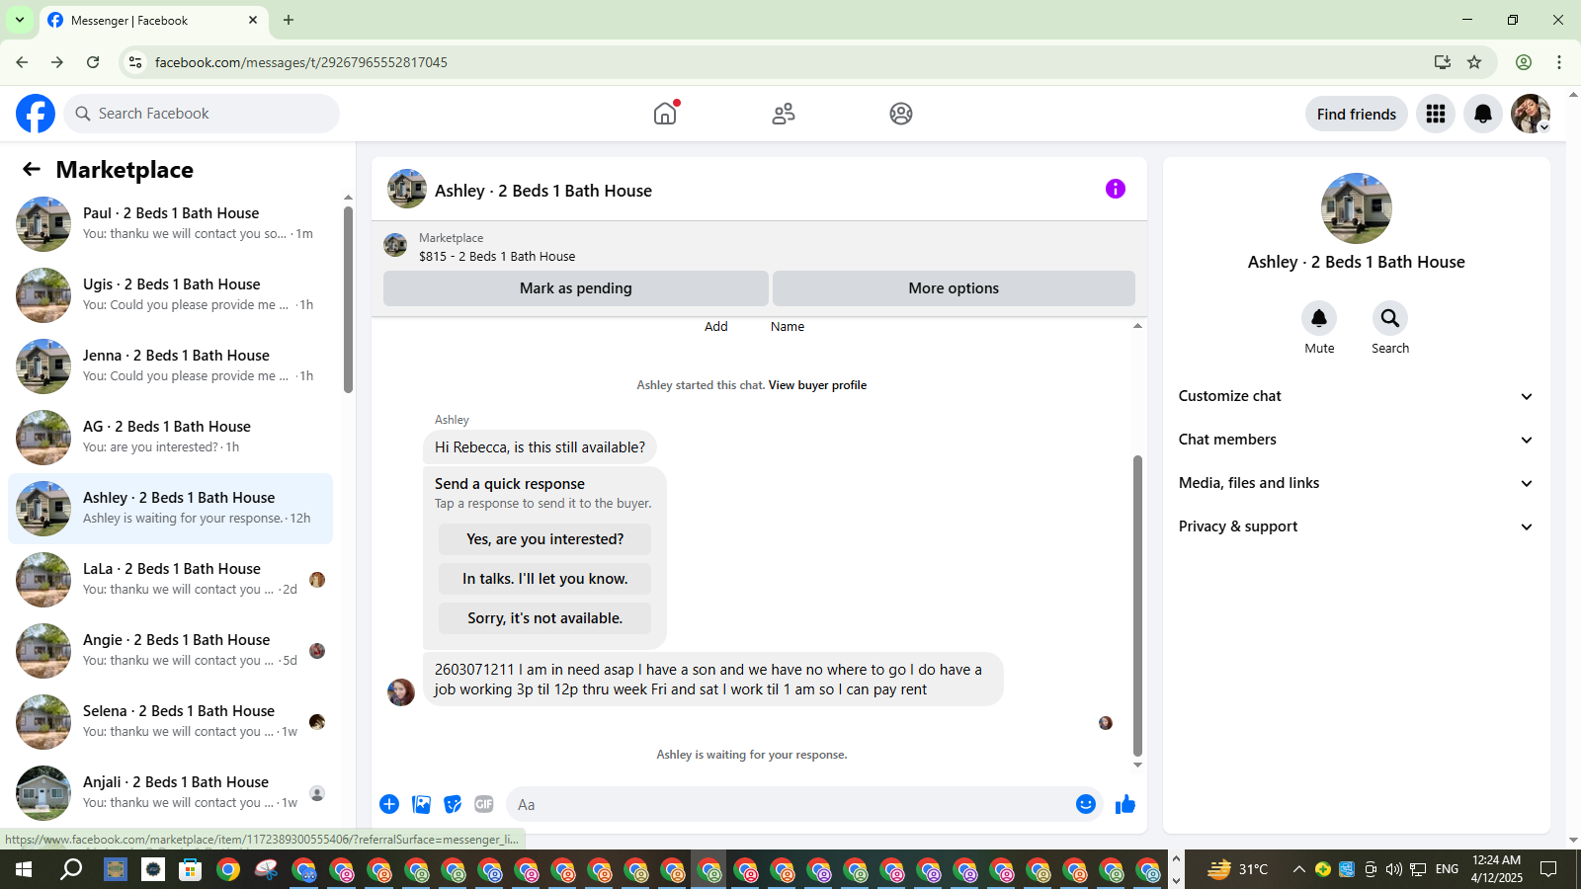Open Ugis's 2 Beds 1 Bath House chat
This screenshot has height=889, width=1581.
(x=171, y=295)
